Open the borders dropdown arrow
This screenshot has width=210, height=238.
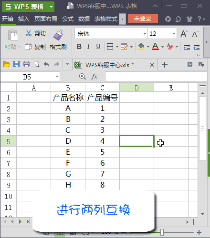(x=117, y=47)
